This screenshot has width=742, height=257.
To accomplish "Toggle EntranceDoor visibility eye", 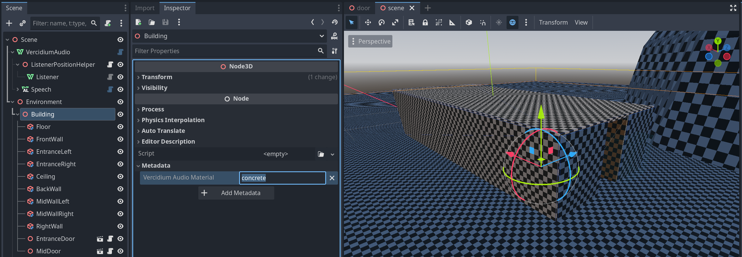I will click(120, 239).
